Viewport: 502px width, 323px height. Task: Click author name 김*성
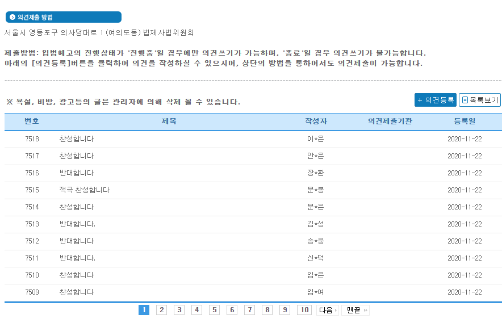[x=316, y=224]
